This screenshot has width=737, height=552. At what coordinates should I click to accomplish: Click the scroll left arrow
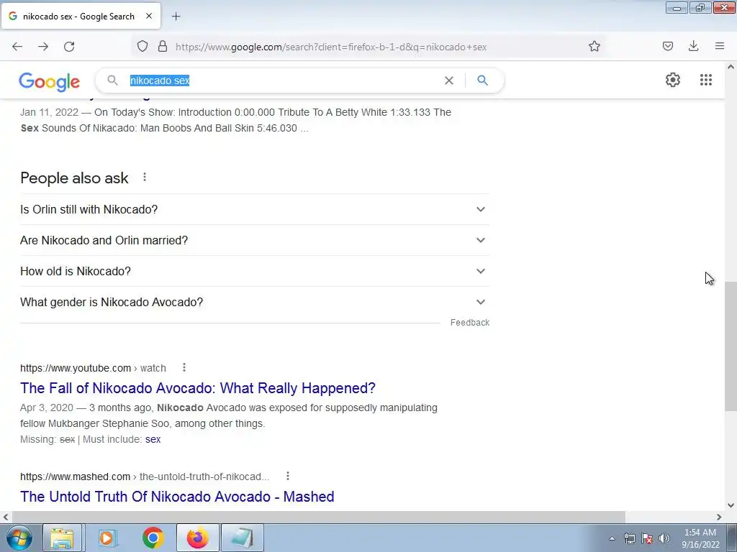click(6, 517)
